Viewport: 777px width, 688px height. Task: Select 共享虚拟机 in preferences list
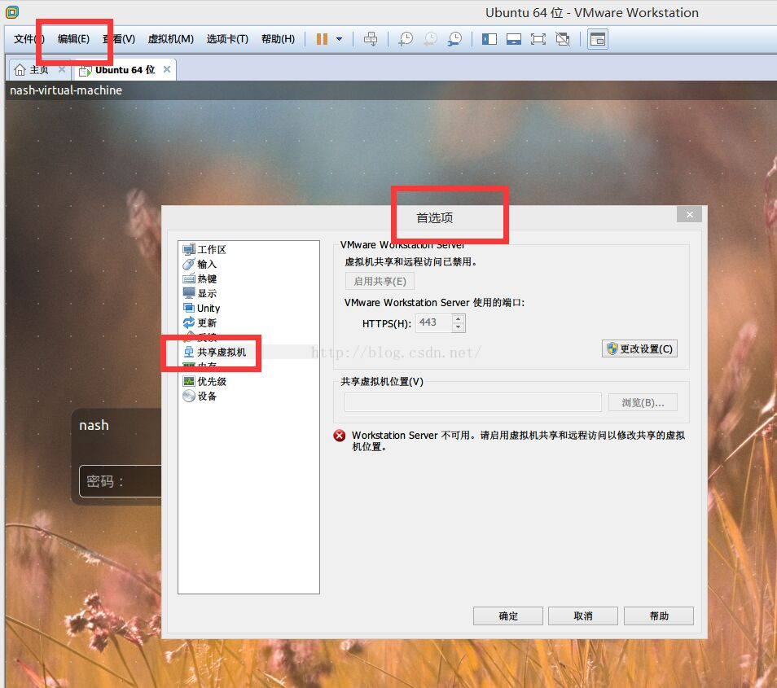tap(222, 353)
